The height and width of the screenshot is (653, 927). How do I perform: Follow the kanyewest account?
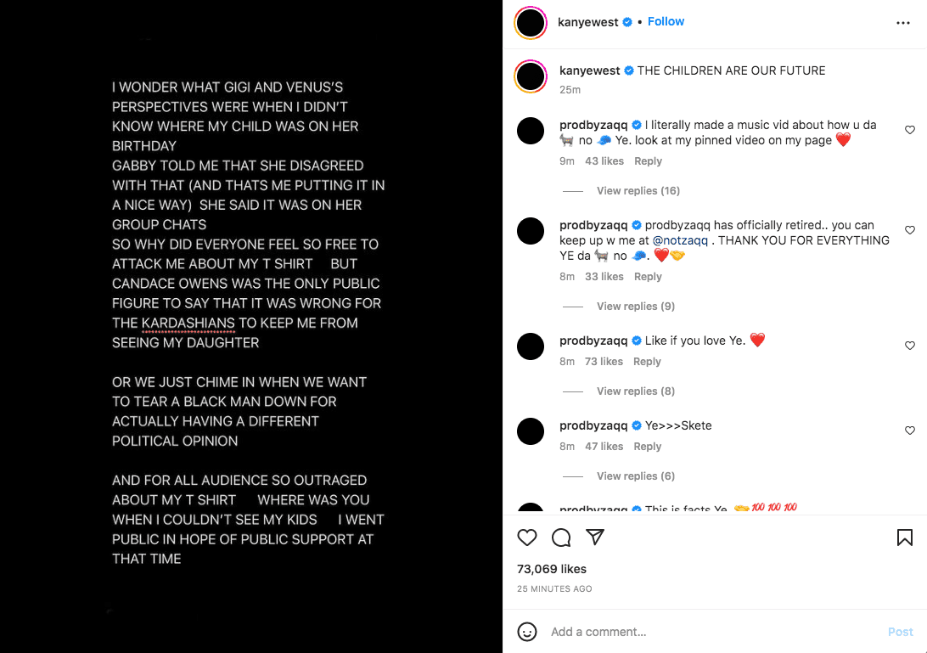click(666, 21)
